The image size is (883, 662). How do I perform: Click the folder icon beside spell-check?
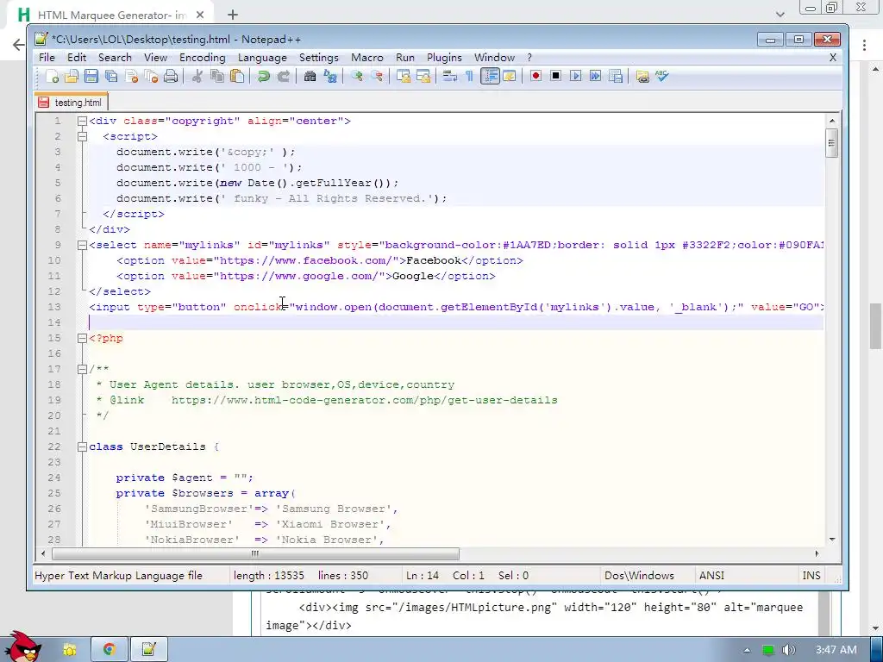(642, 77)
